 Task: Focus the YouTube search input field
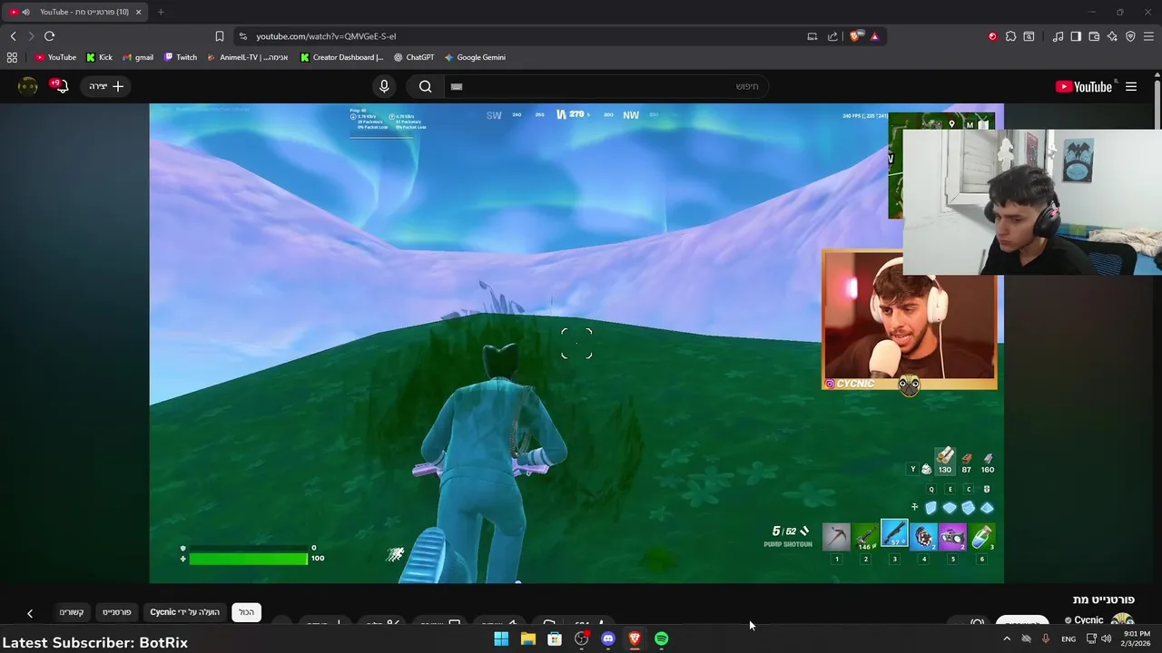(x=606, y=86)
